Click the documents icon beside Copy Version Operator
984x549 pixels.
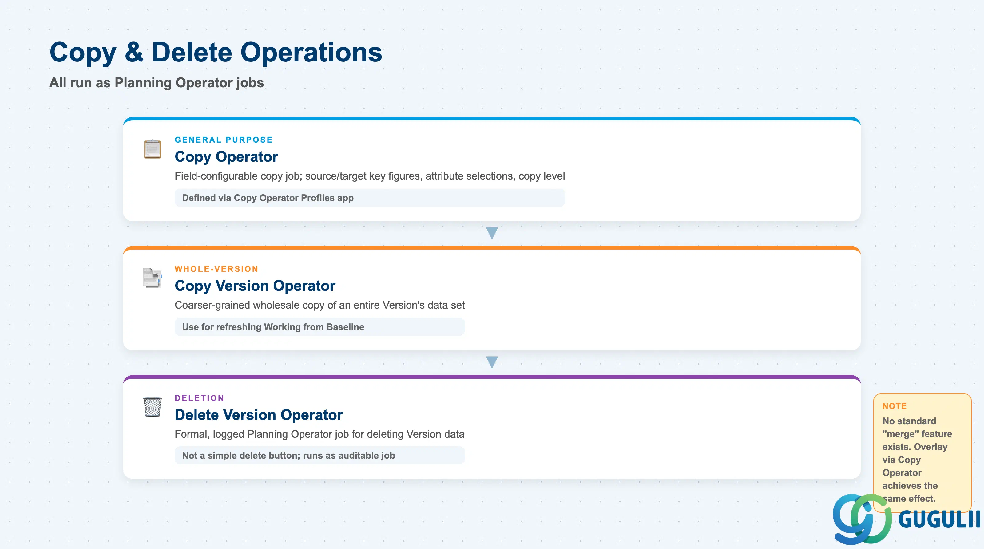click(153, 278)
